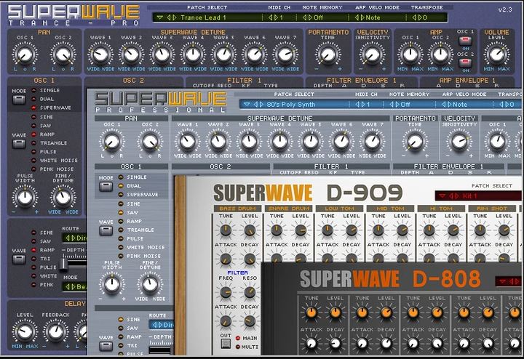Click first Tune knob in D-808
The width and height of the screenshot is (524, 359).
(311, 312)
